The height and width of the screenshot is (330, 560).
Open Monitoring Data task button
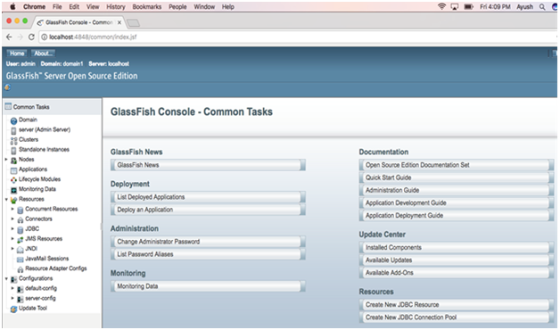[208, 286]
